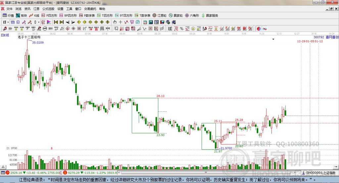Click the 行情 toolbar button
The image size is (339, 183).
click(8, 16)
